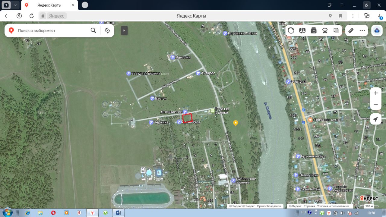Open the tab group counter button
386x217 pixels.
pos(6,5)
